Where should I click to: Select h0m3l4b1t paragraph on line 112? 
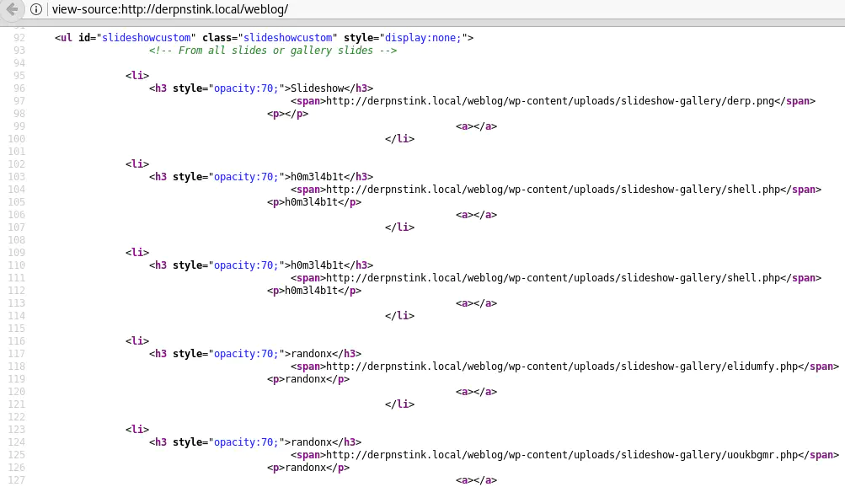[x=311, y=291]
